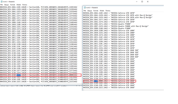Click Section182 line for DEV.1BB6.11F1
Image resolution: width=178 pixels, height=104 pixels.
(x=38, y=18)
